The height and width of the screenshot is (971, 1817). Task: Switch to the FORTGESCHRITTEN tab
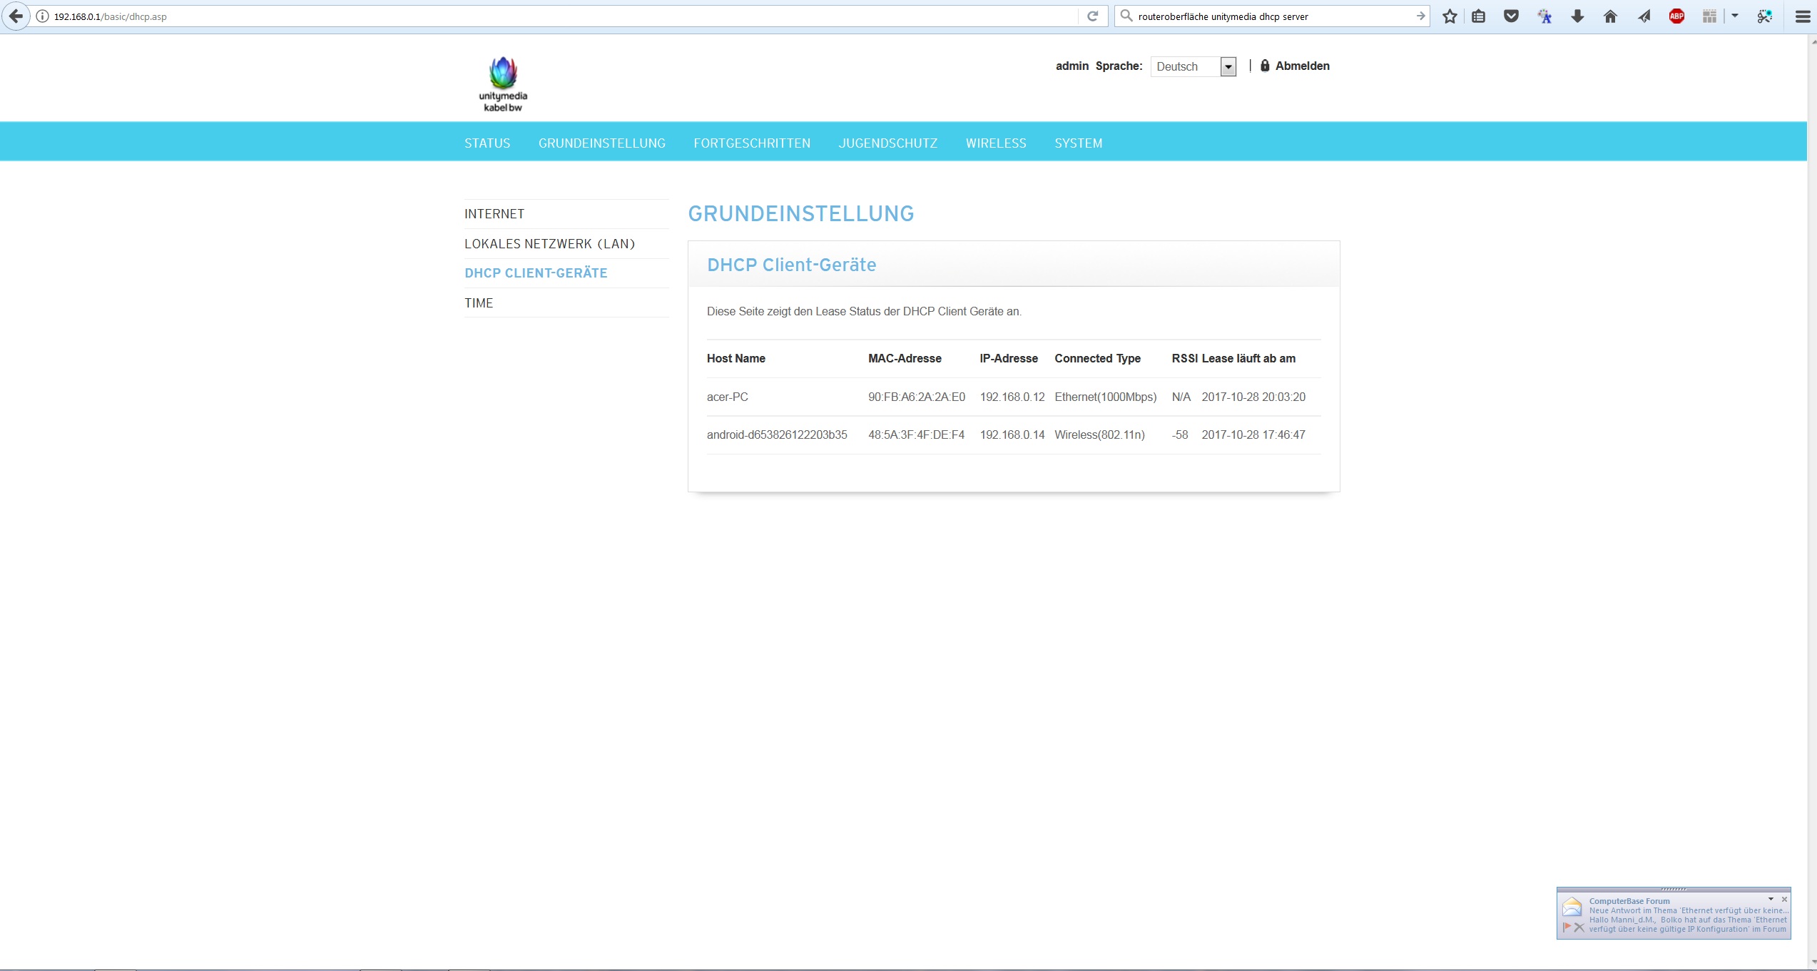click(x=752, y=143)
